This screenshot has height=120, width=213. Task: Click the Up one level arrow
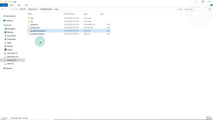pyautogui.click(x=13, y=9)
